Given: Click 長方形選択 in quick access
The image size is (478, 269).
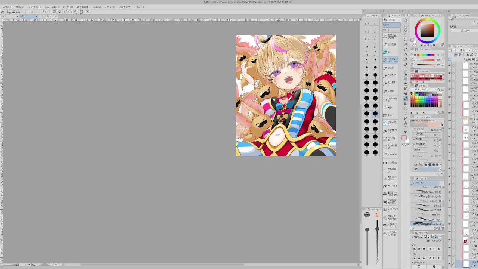Looking at the screenshot, I should (391, 146).
